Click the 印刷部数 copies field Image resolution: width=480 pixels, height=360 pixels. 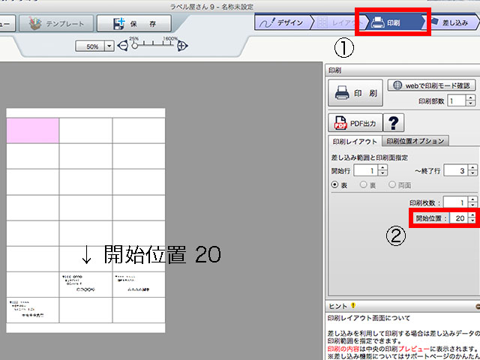[x=457, y=100]
